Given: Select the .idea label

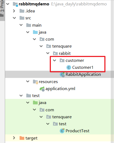Looking at the screenshot, I should (30, 11).
